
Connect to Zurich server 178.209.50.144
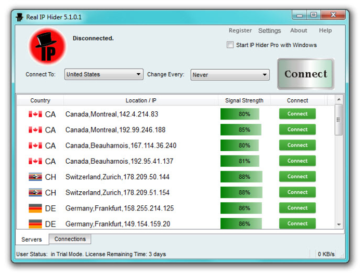point(297,176)
